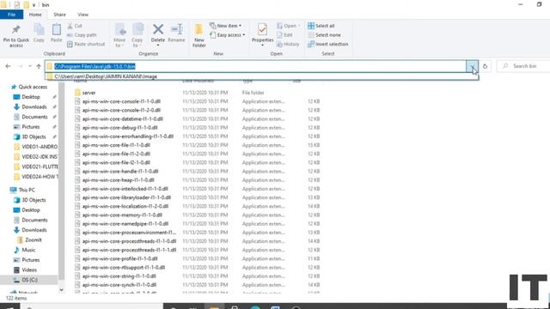The width and height of the screenshot is (550, 309).
Task: Select api-ms-win-core-string-l1-1-0.dll file
Action: [x=119, y=276]
